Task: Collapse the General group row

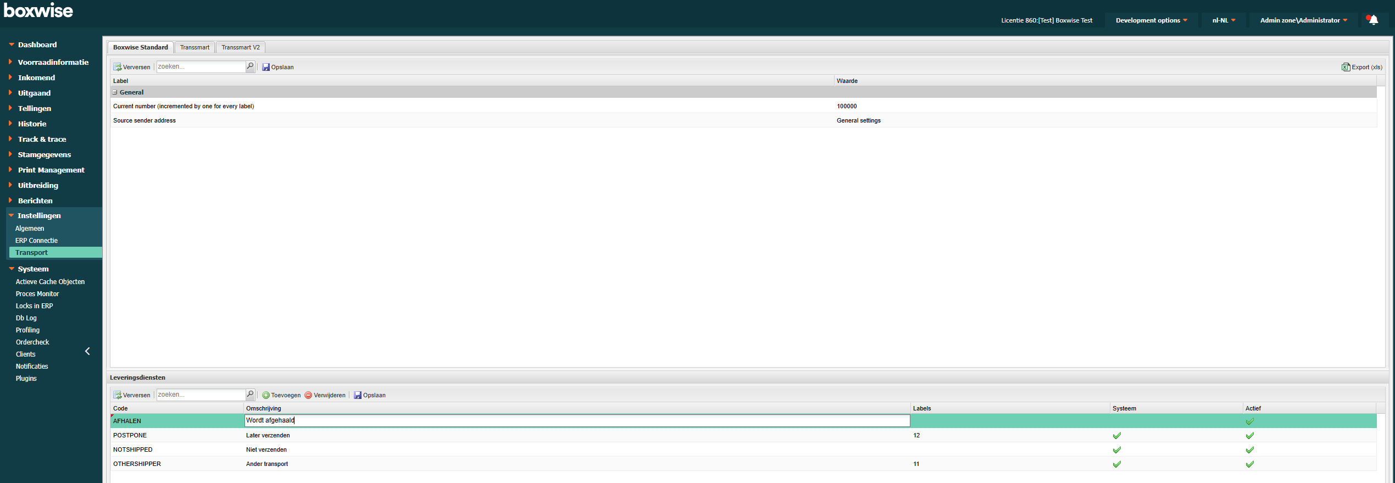Action: 115,92
